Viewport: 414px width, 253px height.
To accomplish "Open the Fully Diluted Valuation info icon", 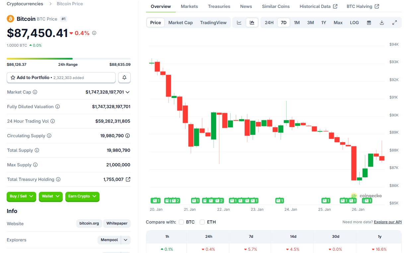I will (57, 106).
